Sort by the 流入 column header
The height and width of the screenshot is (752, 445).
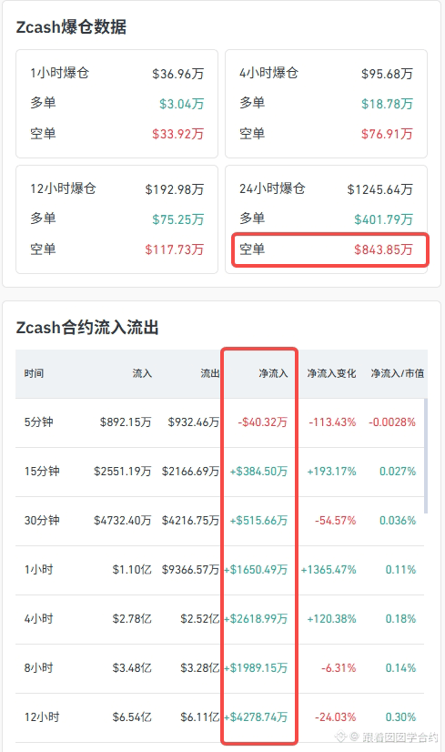[x=142, y=373]
